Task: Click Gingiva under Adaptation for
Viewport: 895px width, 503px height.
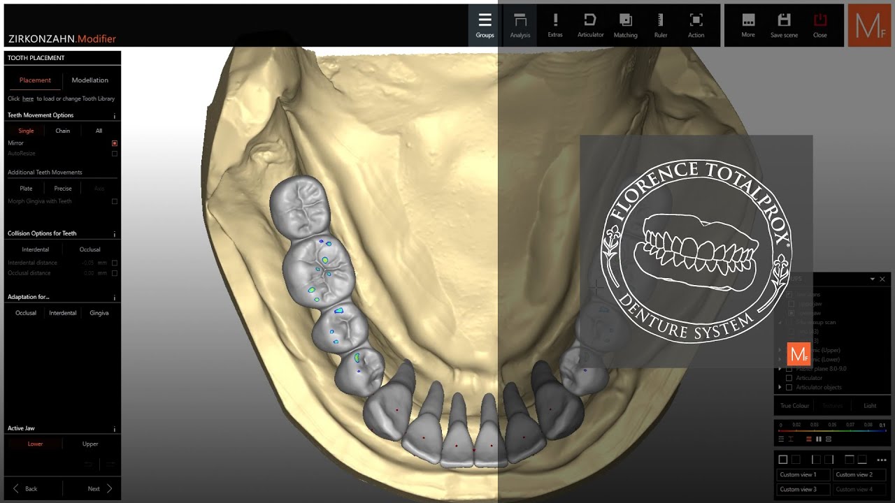Action: [99, 313]
